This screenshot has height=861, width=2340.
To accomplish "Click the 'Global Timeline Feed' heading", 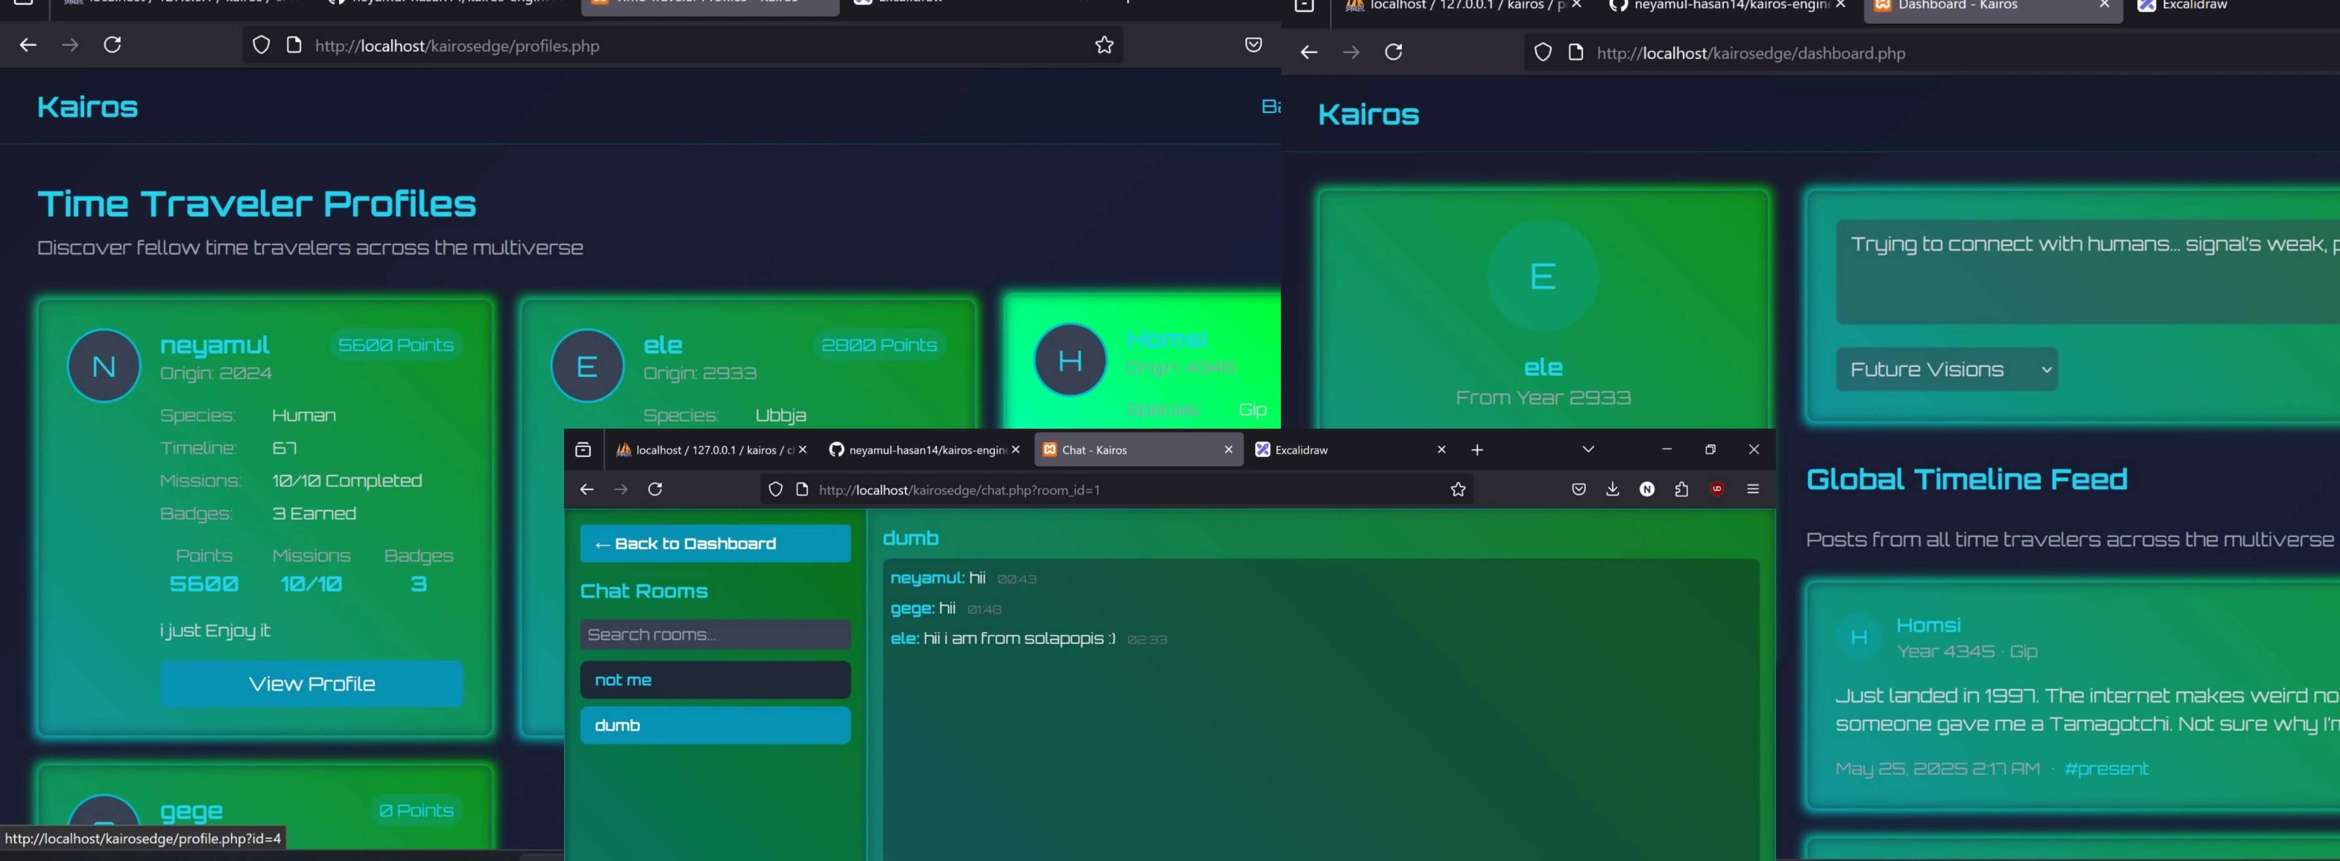I will [1967, 480].
